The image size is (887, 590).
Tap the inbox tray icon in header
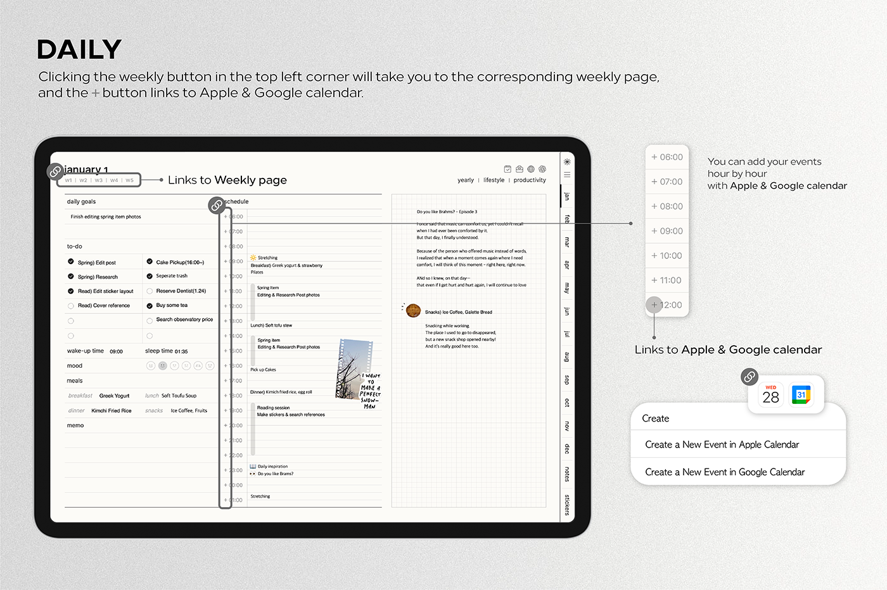[520, 169]
